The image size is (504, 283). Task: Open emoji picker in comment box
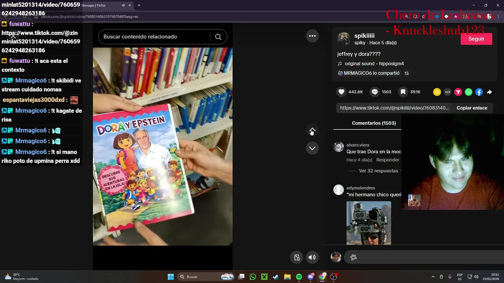click(x=354, y=257)
